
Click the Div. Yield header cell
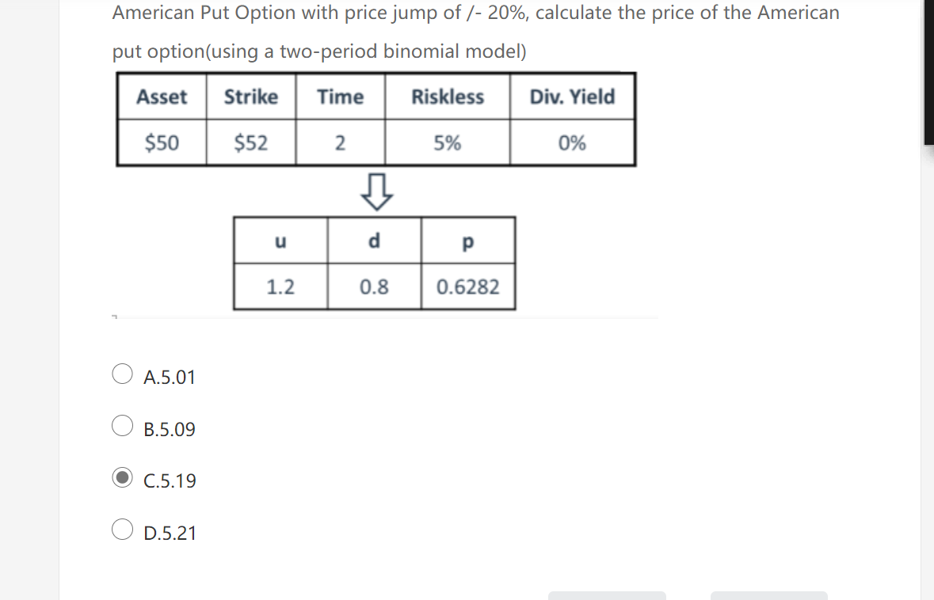pos(572,97)
